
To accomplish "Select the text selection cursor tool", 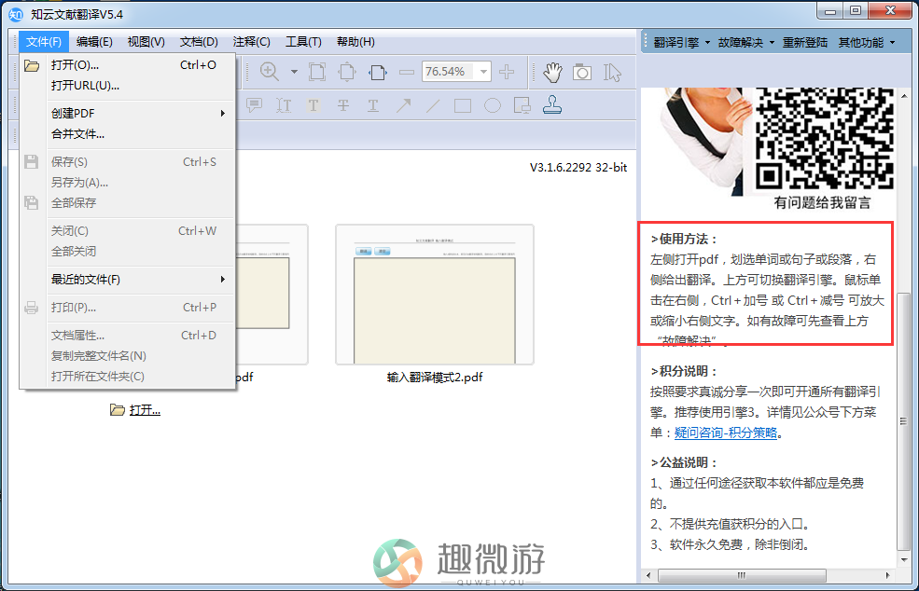I will [612, 72].
